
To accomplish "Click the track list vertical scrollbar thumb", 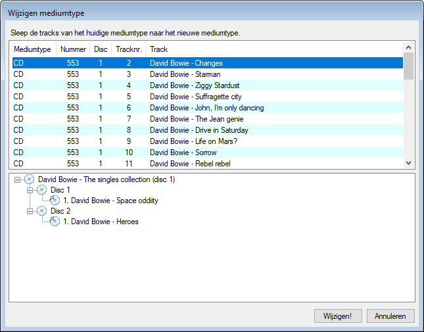I will (x=409, y=66).
